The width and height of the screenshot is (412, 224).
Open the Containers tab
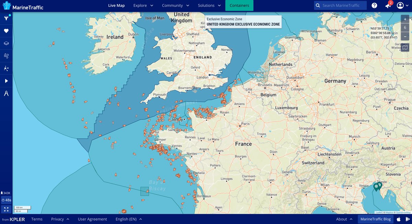(x=239, y=5)
